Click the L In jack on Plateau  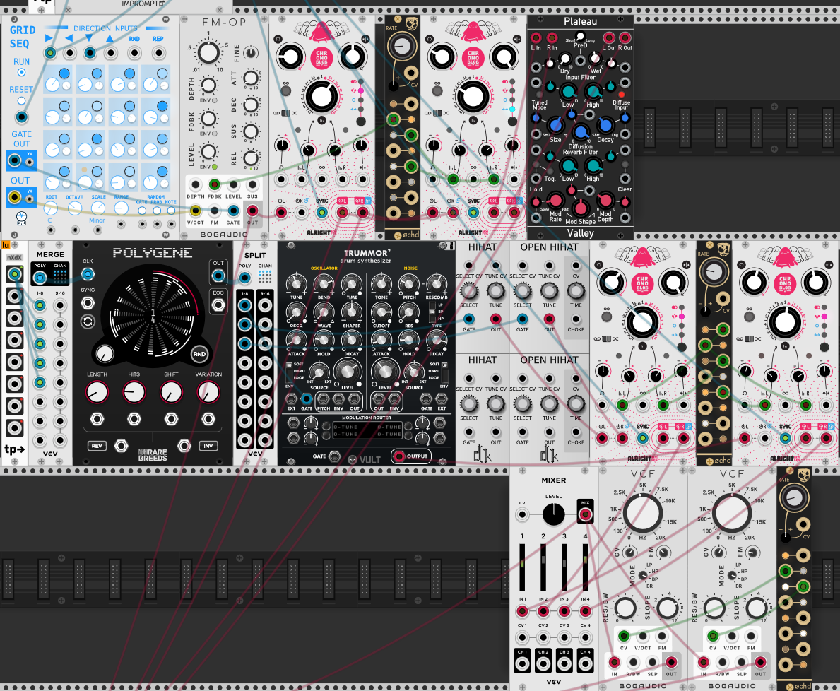pyautogui.click(x=536, y=37)
